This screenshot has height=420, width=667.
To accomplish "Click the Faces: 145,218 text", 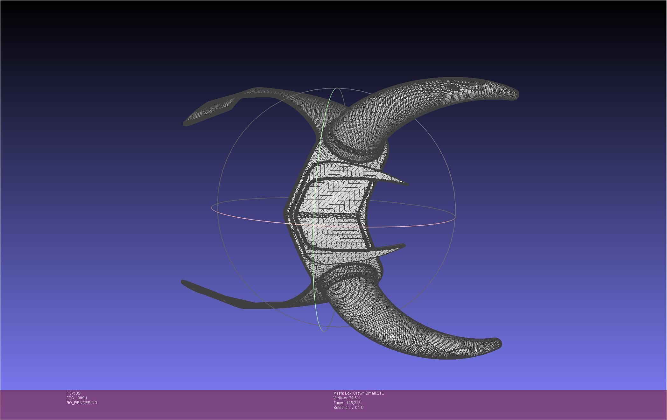I will pyautogui.click(x=347, y=403).
